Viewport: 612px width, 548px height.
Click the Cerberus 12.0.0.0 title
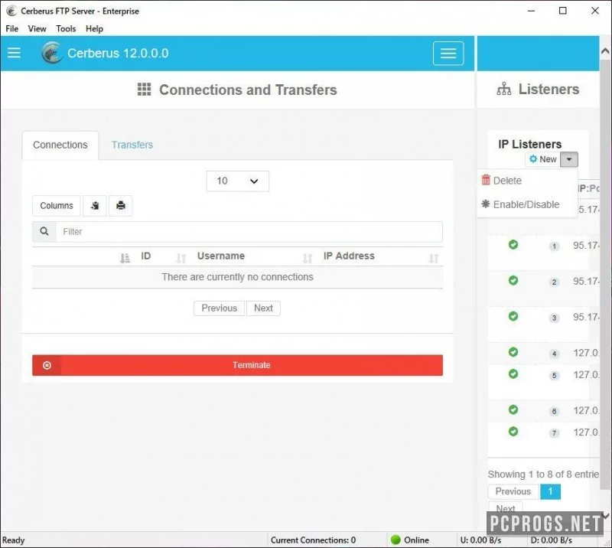(x=118, y=53)
